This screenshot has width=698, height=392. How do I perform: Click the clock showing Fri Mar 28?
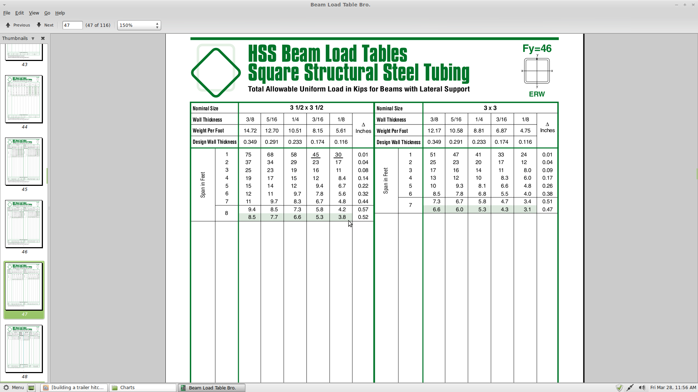673,388
